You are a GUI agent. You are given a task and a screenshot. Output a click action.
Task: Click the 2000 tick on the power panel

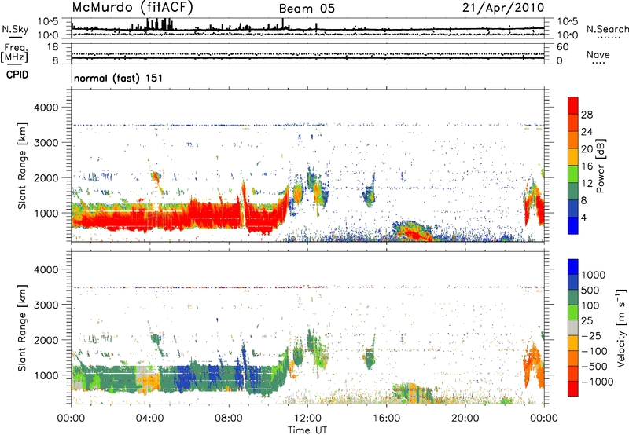tap(46, 177)
